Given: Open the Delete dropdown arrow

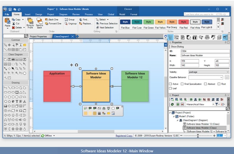Looking at the screenshot, I should click(x=24, y=28).
